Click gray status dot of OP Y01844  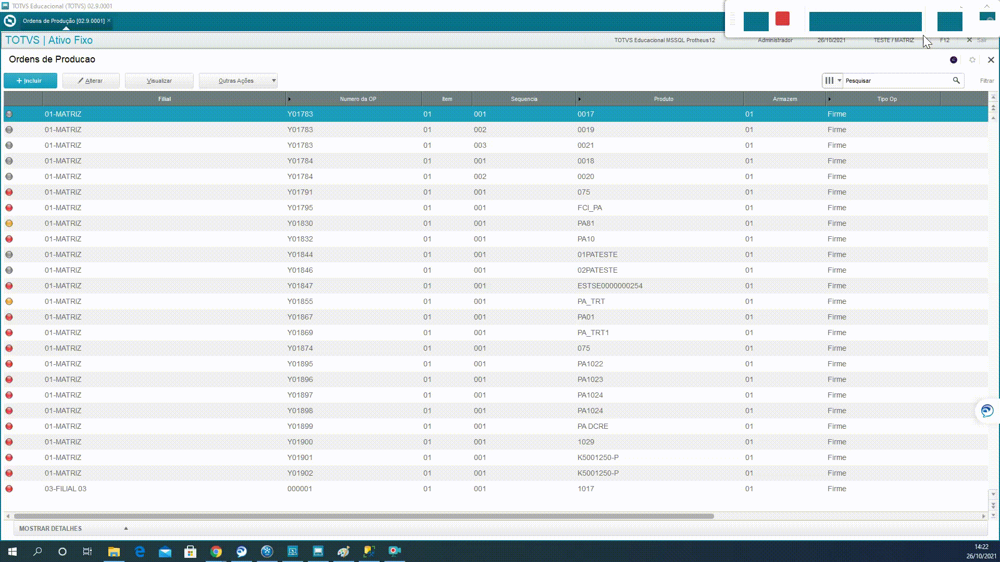(x=9, y=254)
